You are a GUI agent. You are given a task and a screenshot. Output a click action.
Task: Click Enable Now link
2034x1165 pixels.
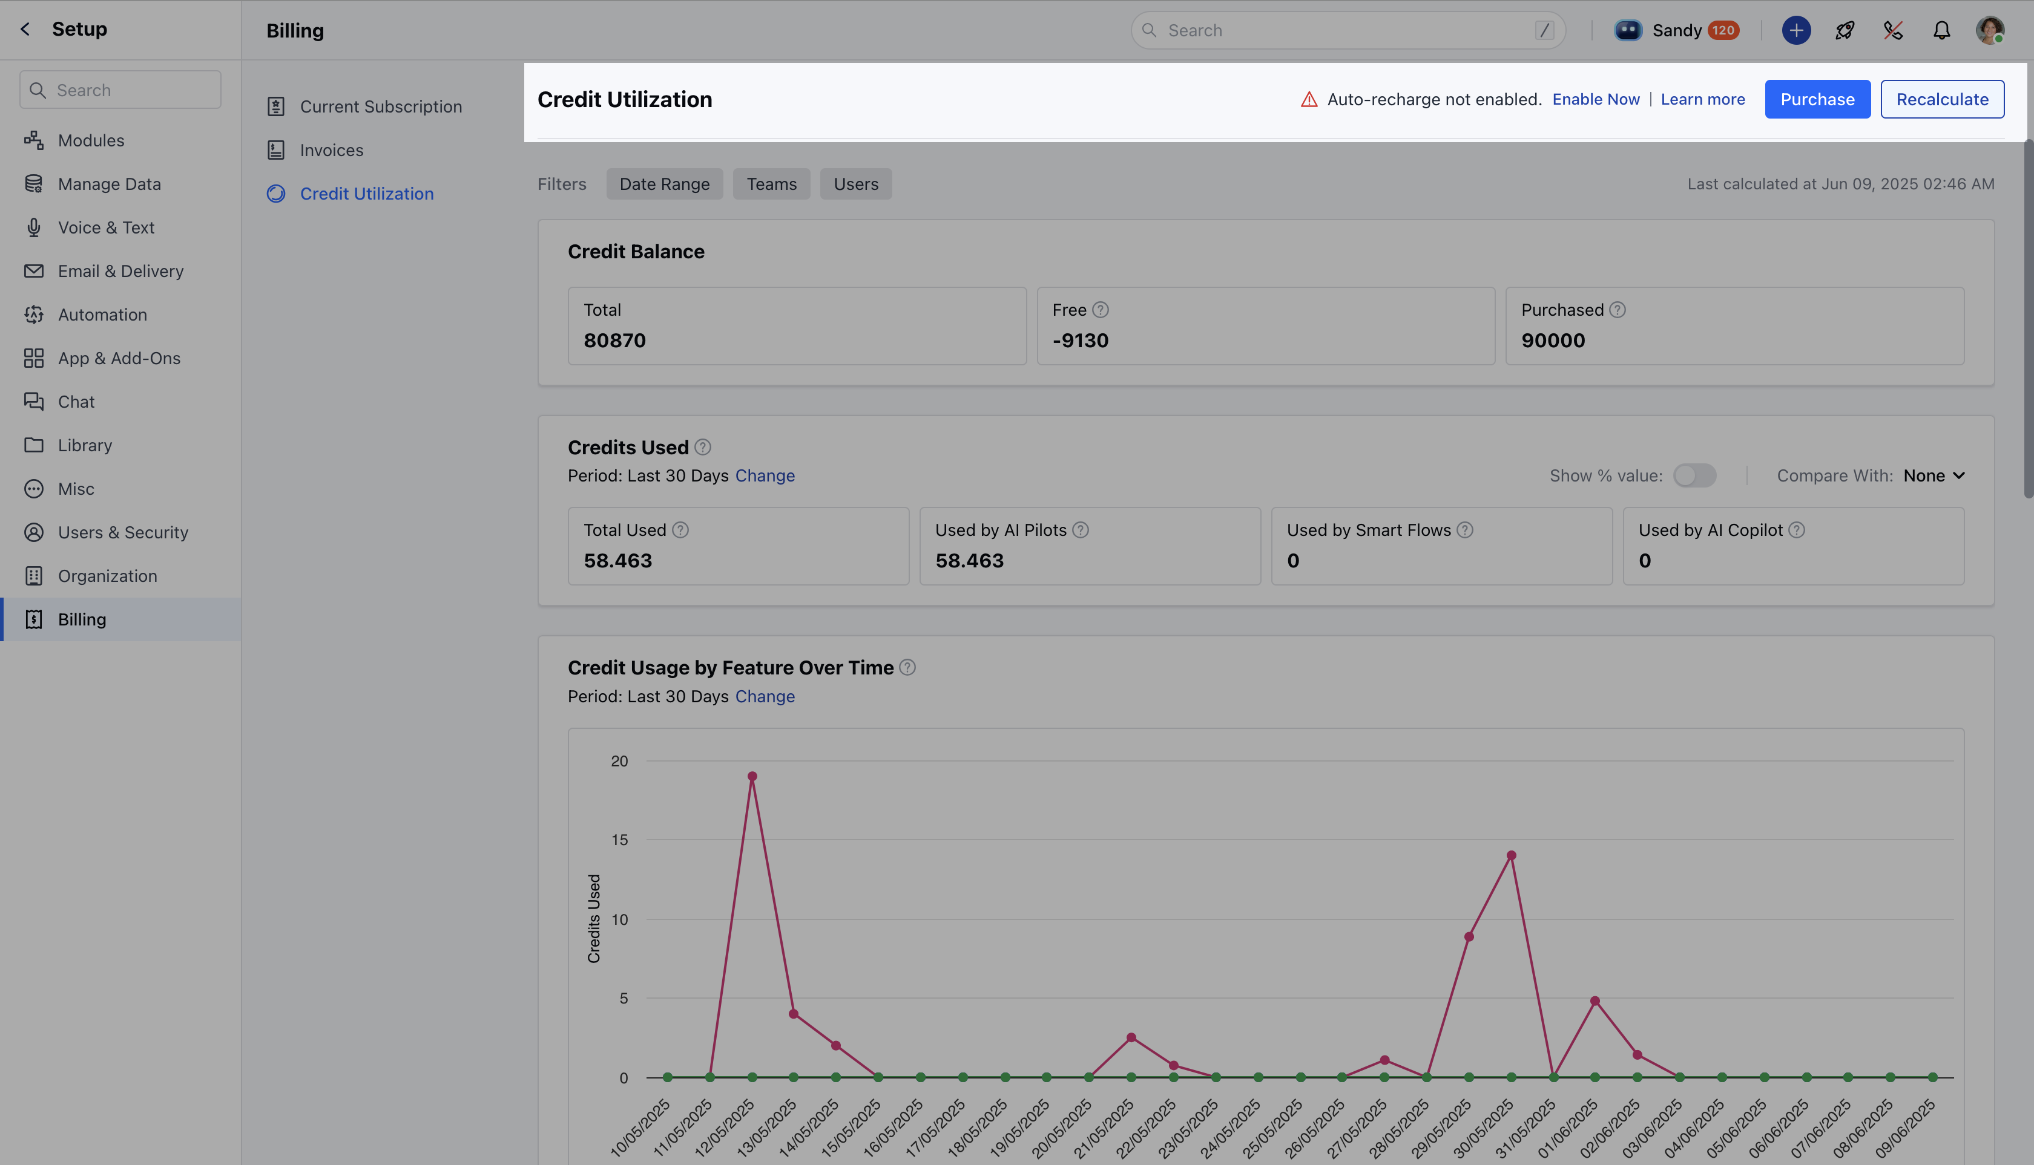(1595, 99)
